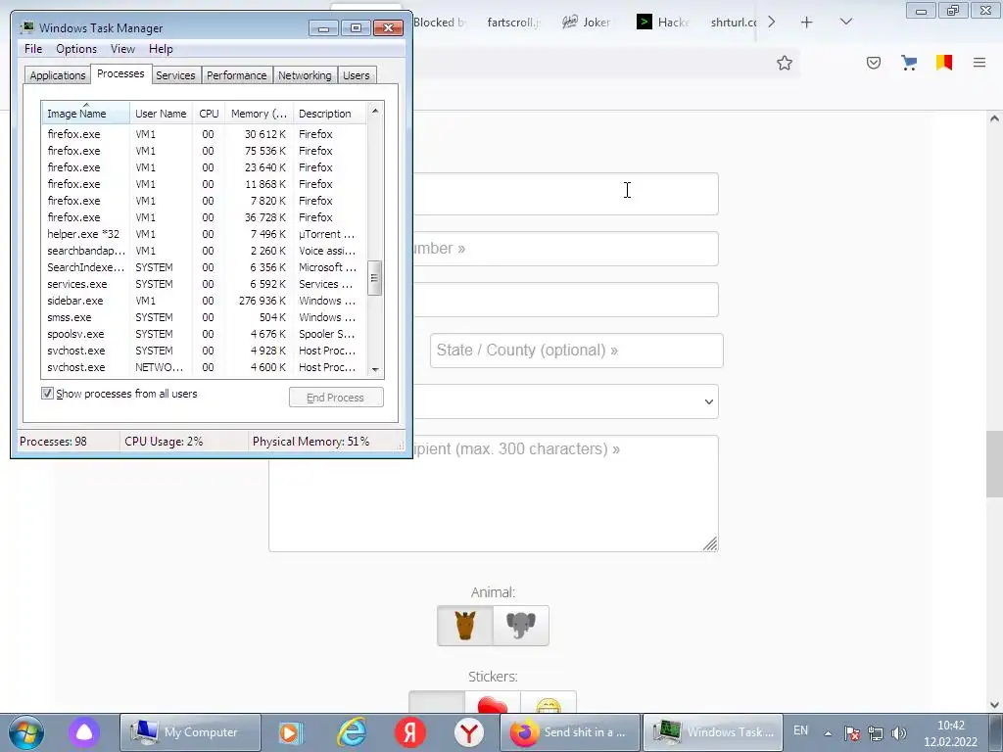
Task: Switch to the Applications tab
Action: pyautogui.click(x=58, y=75)
